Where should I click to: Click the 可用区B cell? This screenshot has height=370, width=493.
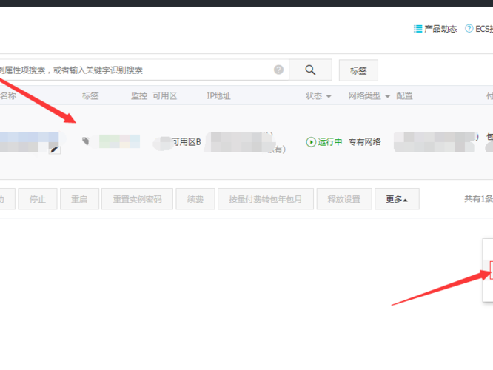point(186,142)
